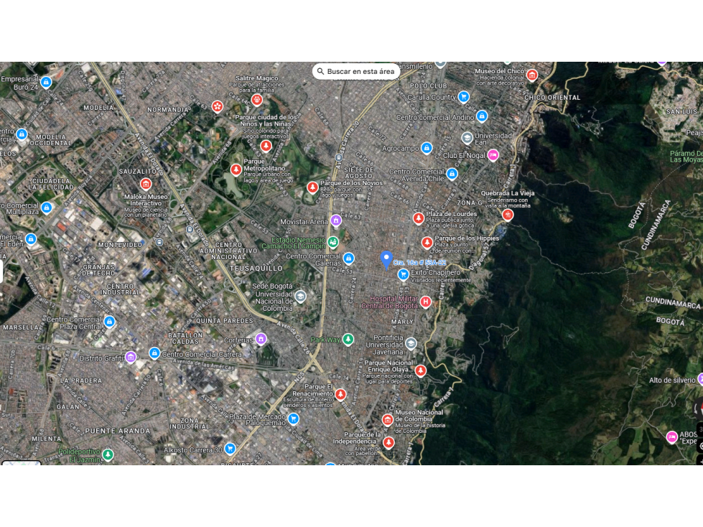Click Centro Comercial Plaza Central marker

(109, 322)
